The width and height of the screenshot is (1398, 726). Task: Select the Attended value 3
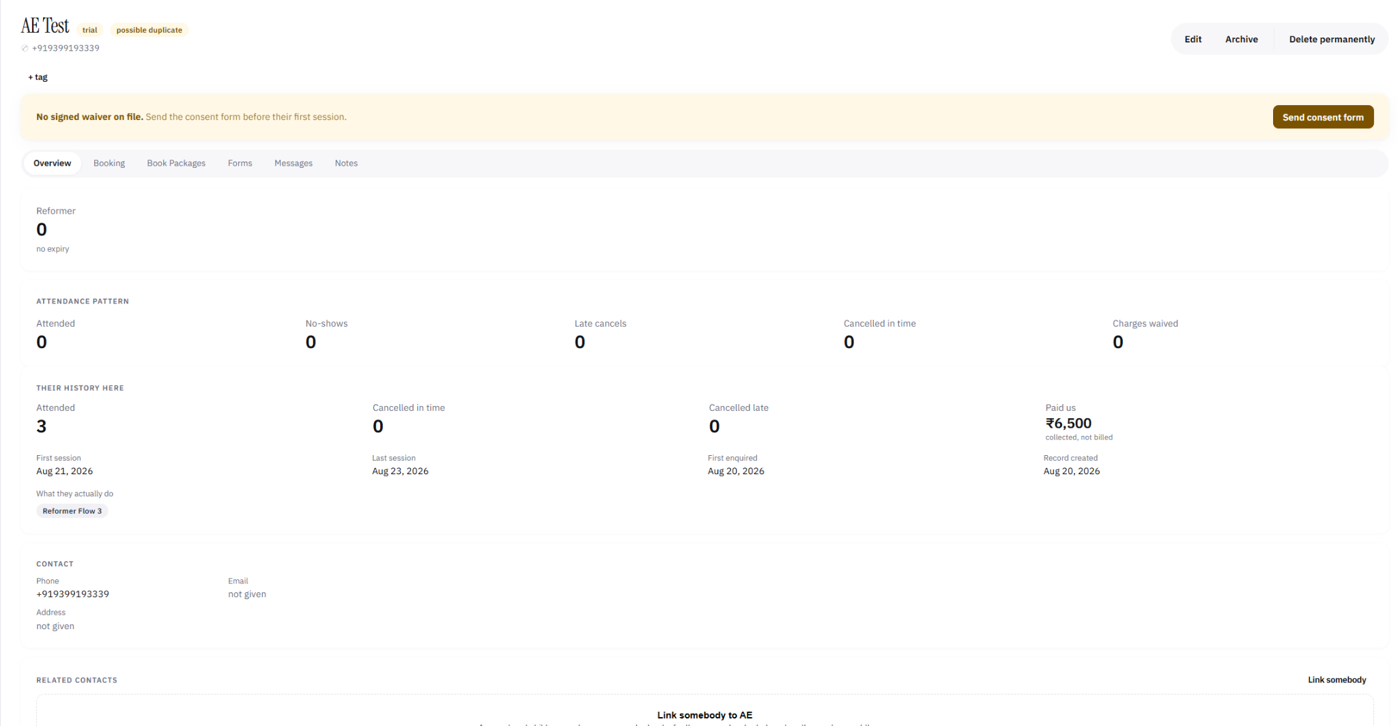pos(42,426)
